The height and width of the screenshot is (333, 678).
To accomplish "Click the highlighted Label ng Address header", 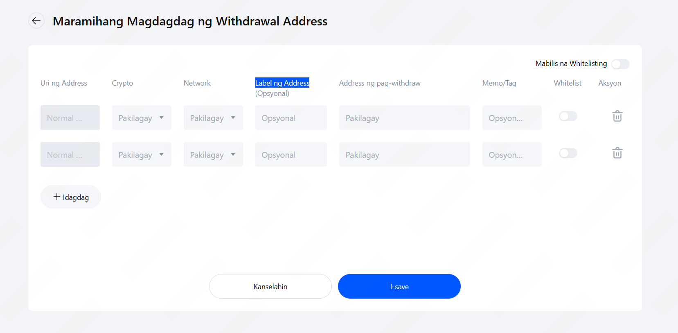I will click(x=282, y=83).
